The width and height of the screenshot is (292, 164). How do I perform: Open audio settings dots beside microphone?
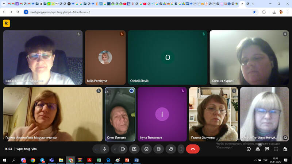97,149
